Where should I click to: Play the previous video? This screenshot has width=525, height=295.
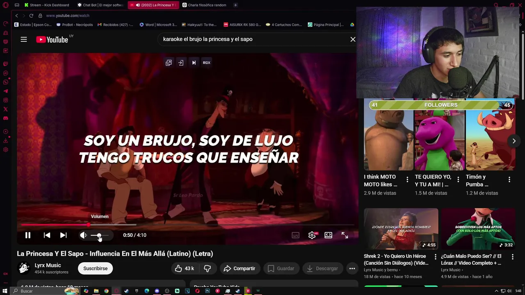(x=47, y=235)
